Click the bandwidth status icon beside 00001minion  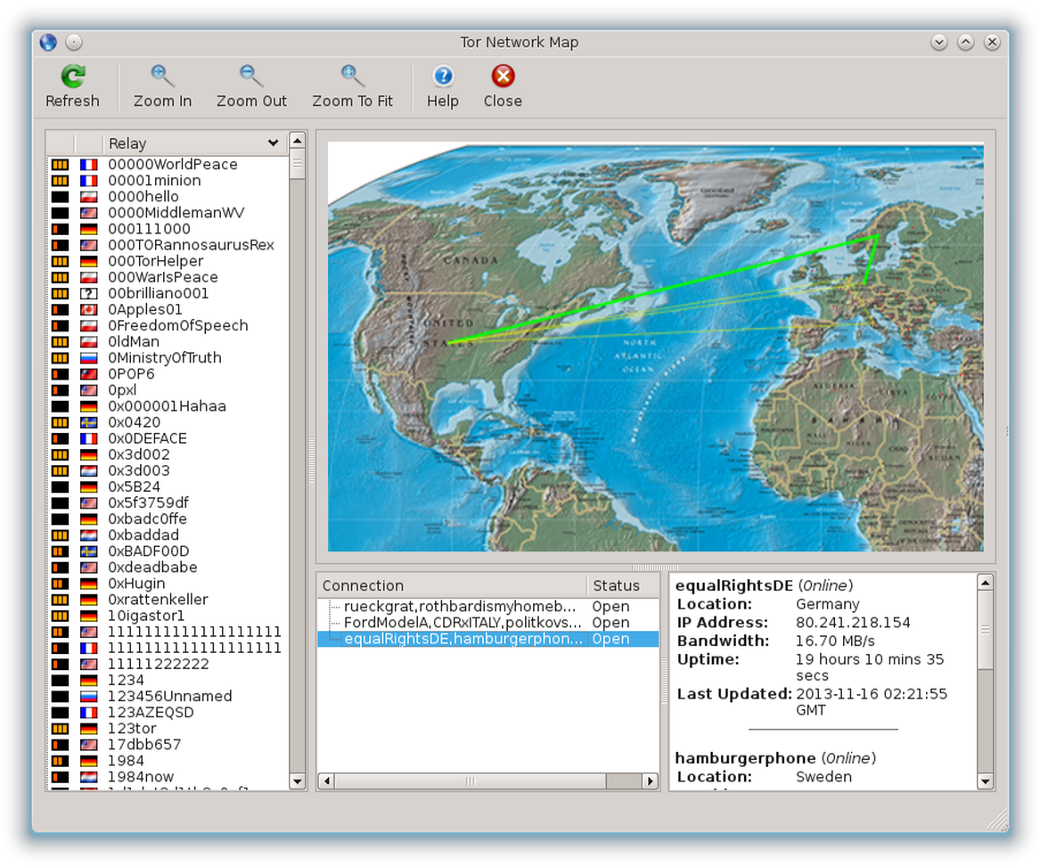(61, 180)
